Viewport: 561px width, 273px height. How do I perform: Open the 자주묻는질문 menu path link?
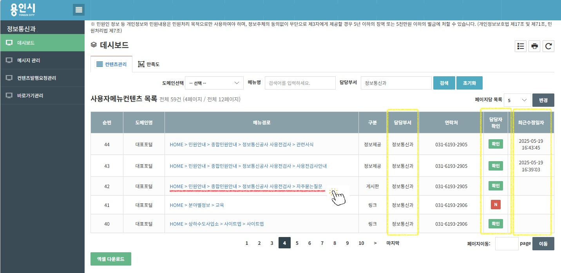(246, 187)
